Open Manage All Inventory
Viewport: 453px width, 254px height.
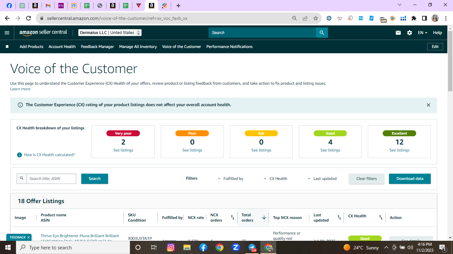click(138, 47)
